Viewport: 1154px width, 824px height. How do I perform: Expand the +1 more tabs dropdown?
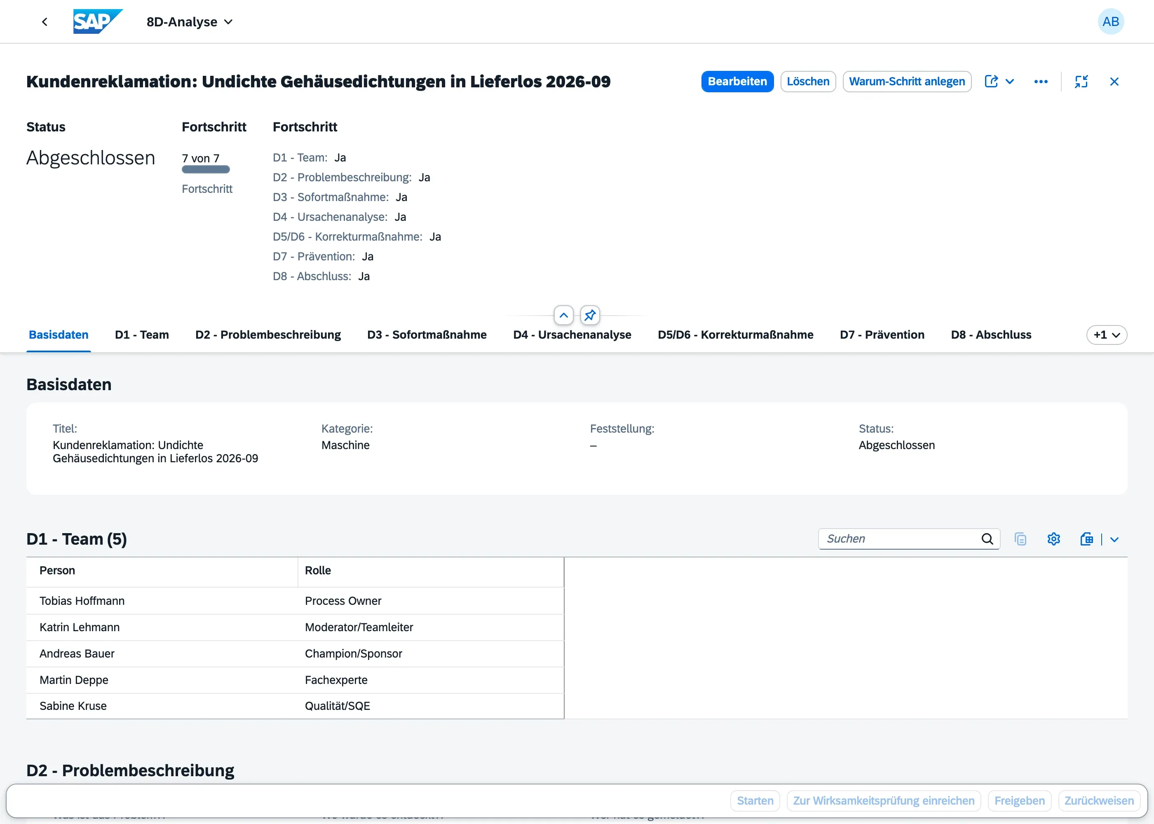(1106, 335)
